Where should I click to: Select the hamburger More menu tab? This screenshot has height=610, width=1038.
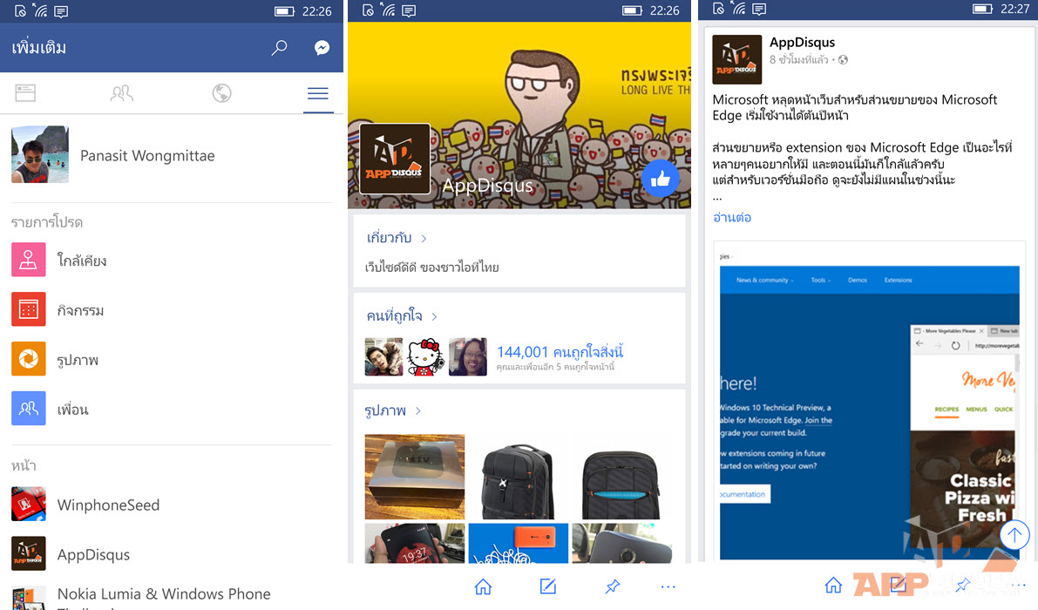(318, 93)
